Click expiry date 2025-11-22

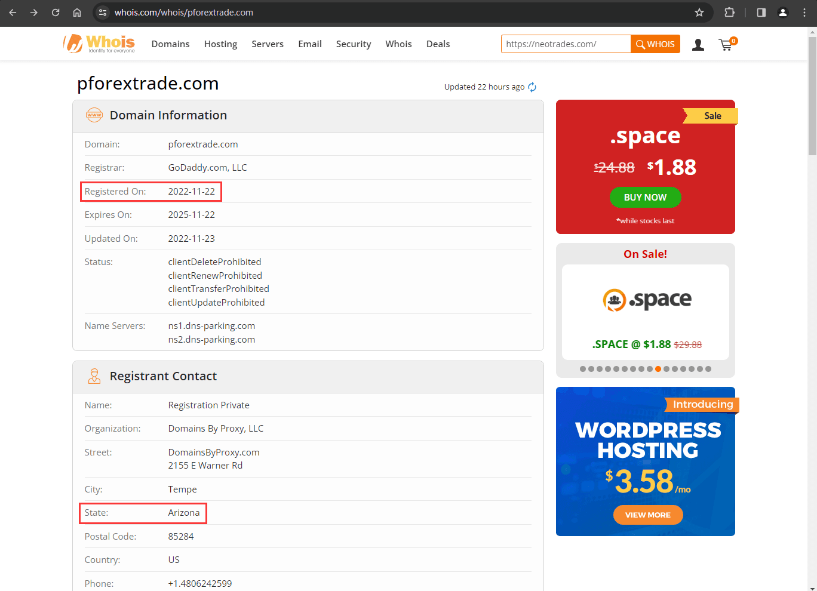pyautogui.click(x=192, y=215)
